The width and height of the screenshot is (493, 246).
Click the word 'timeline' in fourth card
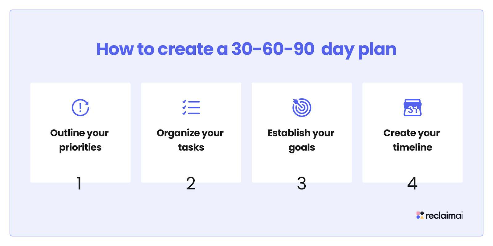pos(413,147)
